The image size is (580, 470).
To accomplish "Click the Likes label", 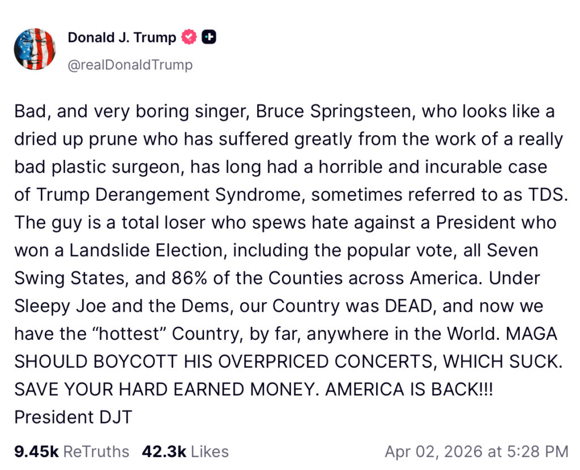I will click(210, 451).
